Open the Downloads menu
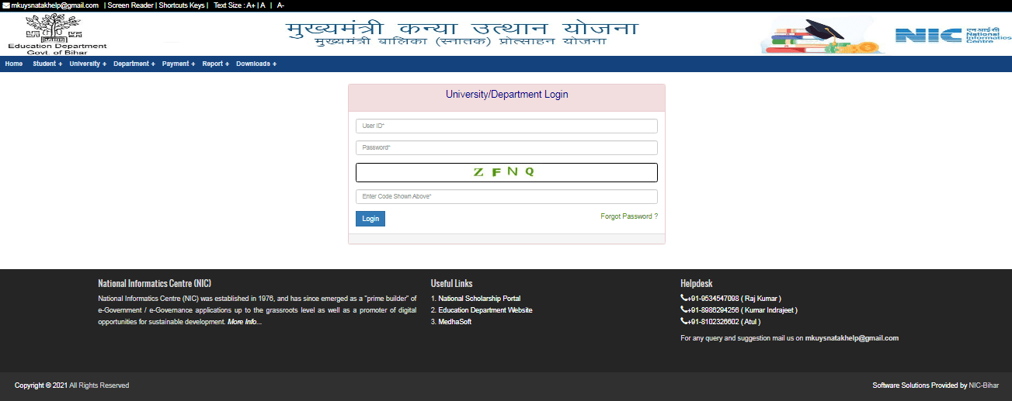This screenshot has width=1012, height=401. (x=256, y=64)
